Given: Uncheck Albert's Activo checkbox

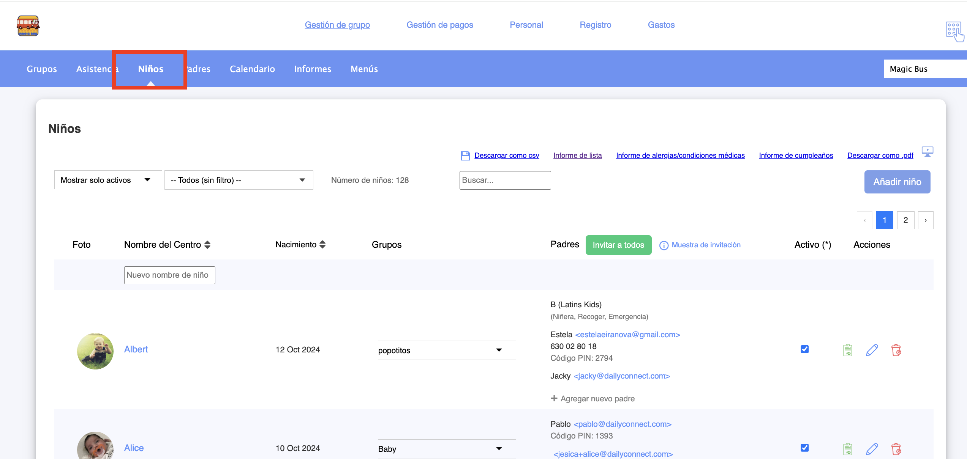Looking at the screenshot, I should click(804, 349).
